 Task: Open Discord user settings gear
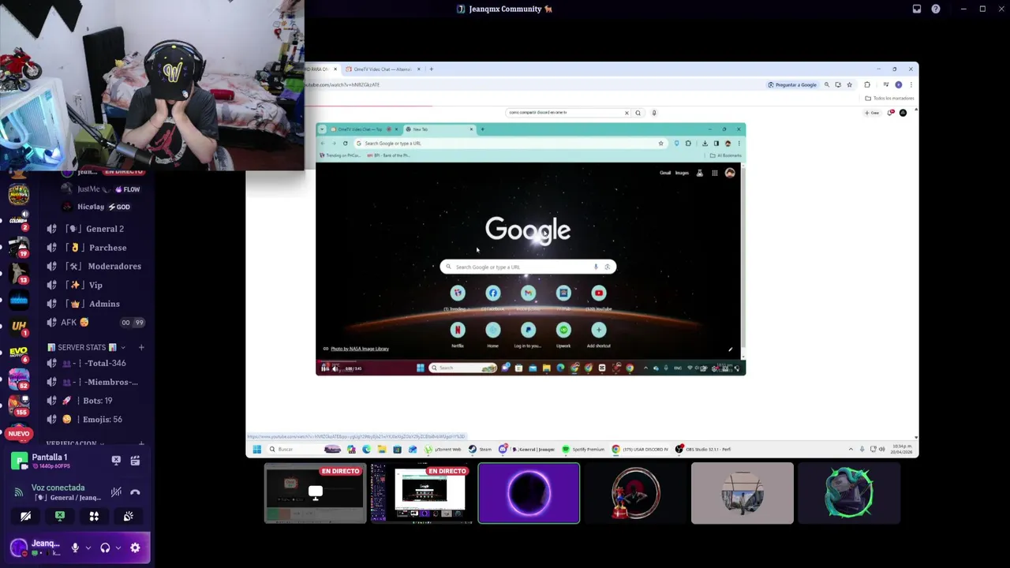coord(135,547)
